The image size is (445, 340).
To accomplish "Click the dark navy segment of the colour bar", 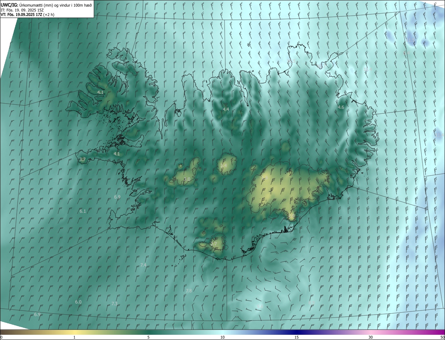I will click(x=297, y=332).
